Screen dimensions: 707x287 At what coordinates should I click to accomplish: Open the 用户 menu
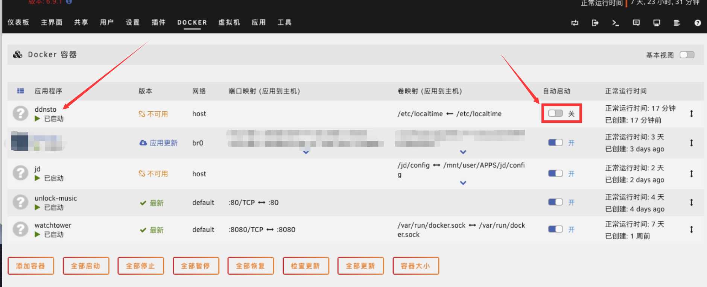coord(107,22)
